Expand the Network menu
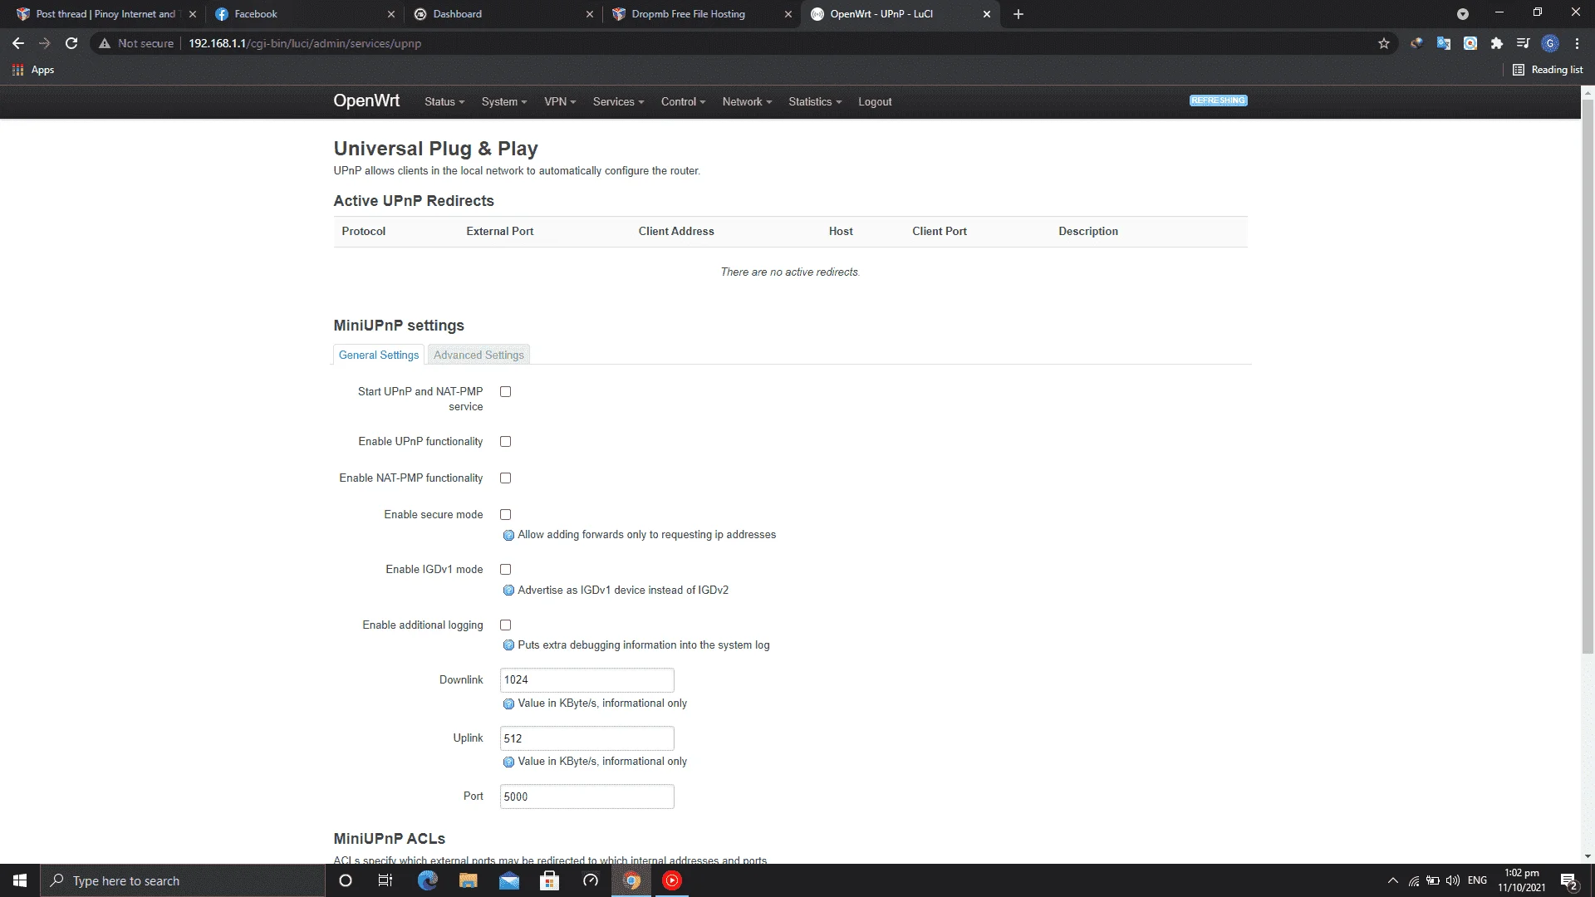 click(747, 101)
